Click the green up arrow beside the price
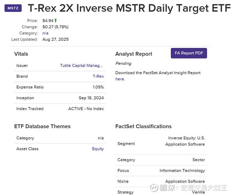Screen dimensions: 234x195 tap(56, 20)
